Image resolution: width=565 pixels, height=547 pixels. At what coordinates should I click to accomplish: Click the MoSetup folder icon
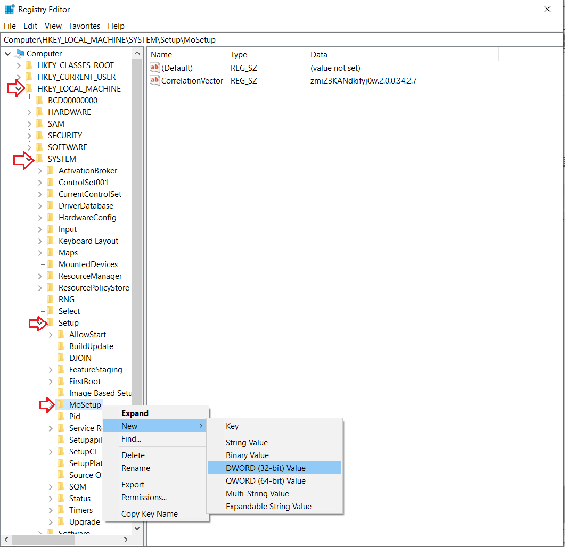click(62, 405)
